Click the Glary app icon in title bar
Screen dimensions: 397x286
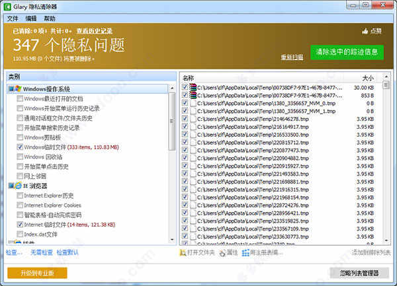tap(8, 6)
